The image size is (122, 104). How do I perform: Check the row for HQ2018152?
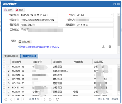(x=4, y=75)
